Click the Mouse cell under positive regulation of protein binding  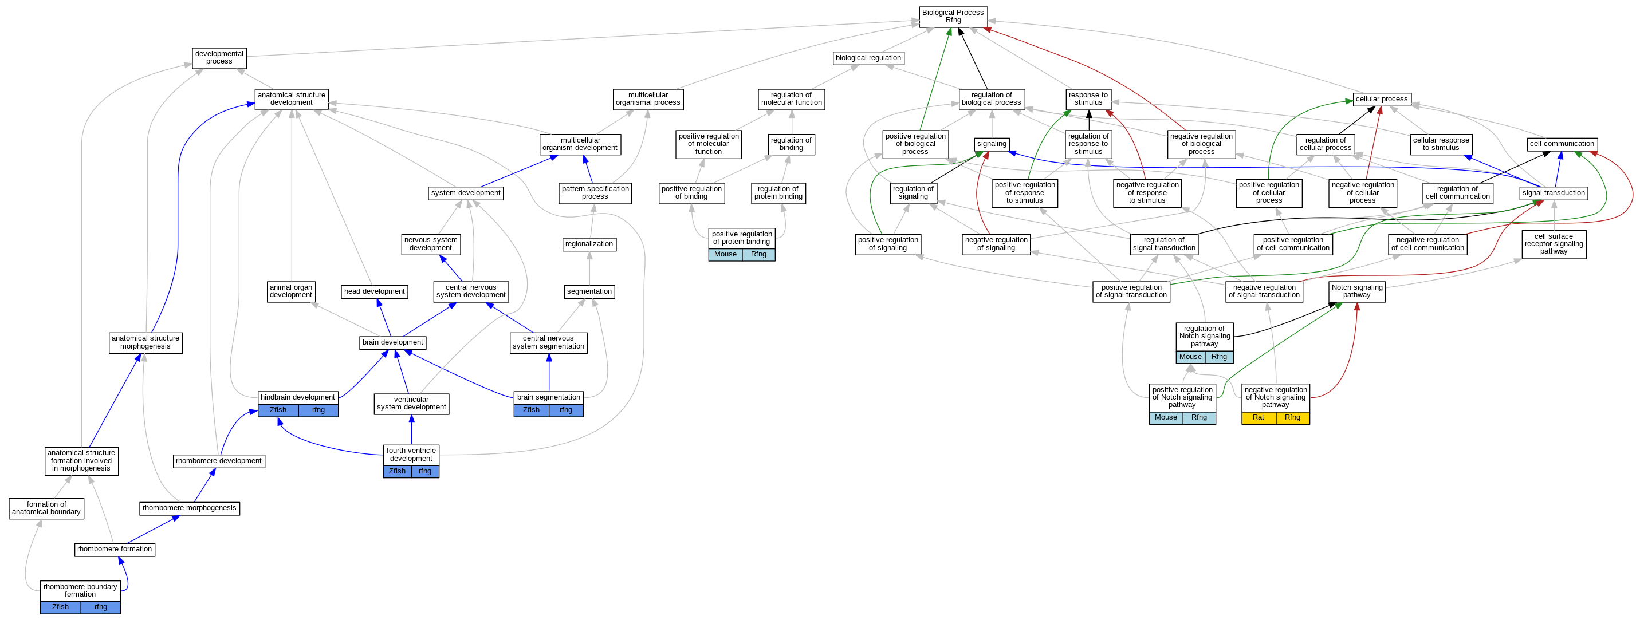coord(726,255)
